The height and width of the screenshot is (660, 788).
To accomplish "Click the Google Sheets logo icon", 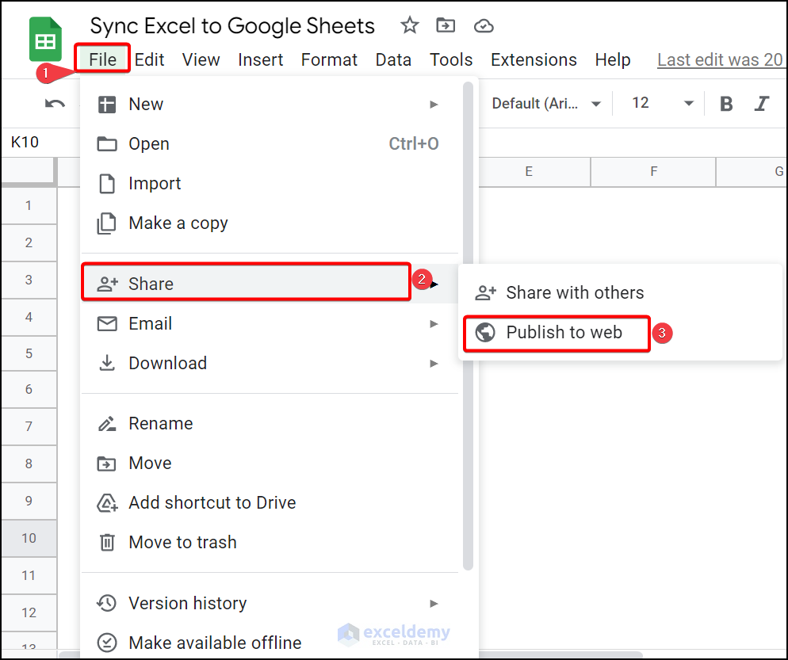I will pos(45,41).
